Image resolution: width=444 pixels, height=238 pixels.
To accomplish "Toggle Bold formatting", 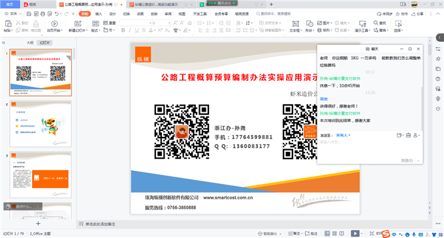I will pyautogui.click(x=123, y=30).
